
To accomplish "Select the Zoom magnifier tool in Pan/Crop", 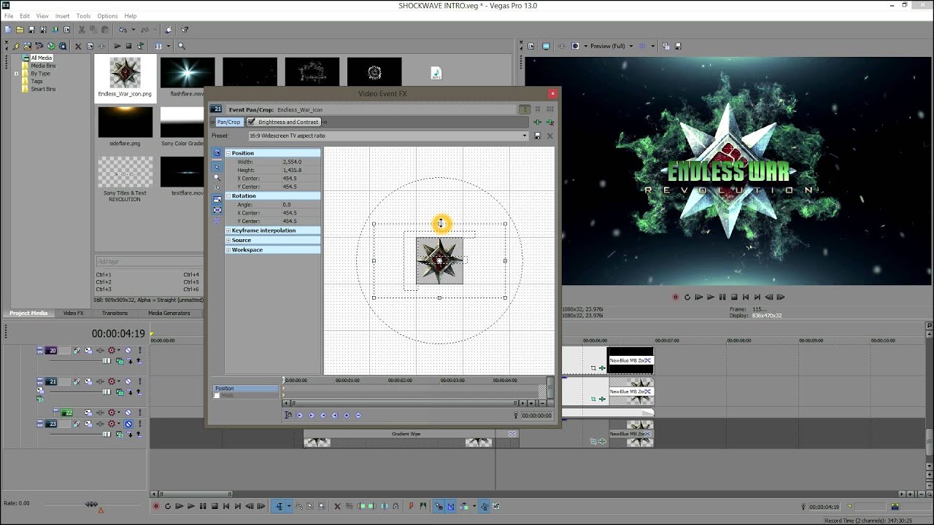I will coord(217,177).
